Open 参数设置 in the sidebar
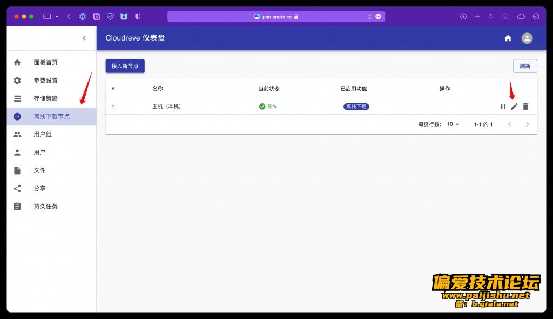 (x=51, y=81)
